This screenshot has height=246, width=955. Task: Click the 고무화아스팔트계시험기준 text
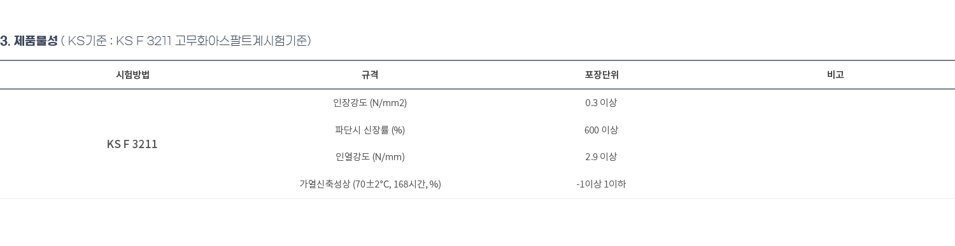(242, 41)
